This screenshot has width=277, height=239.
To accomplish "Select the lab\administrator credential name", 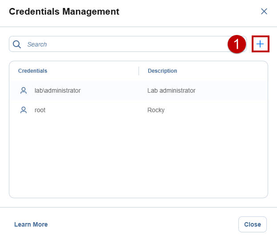I will click(58, 90).
